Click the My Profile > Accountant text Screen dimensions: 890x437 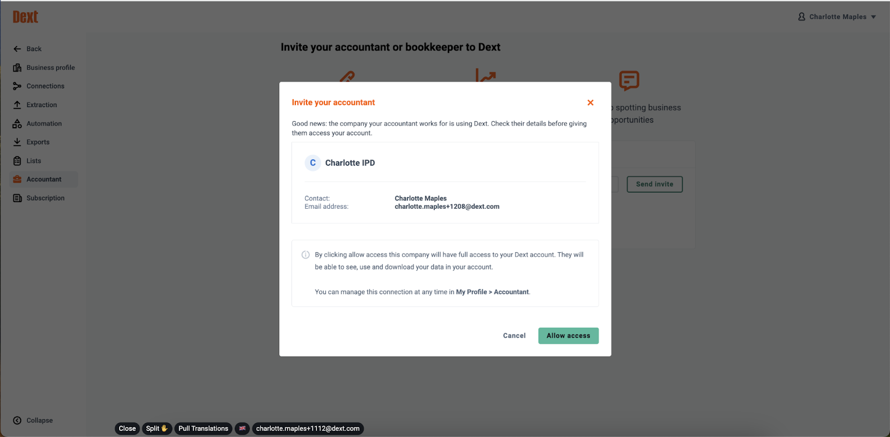(492, 292)
